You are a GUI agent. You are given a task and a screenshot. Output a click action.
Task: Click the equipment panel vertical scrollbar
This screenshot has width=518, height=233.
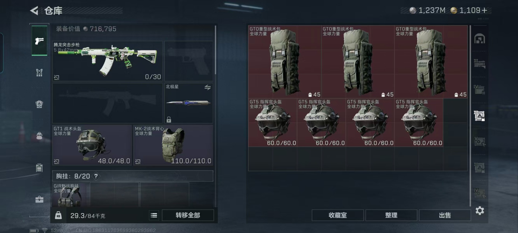coord(215,50)
